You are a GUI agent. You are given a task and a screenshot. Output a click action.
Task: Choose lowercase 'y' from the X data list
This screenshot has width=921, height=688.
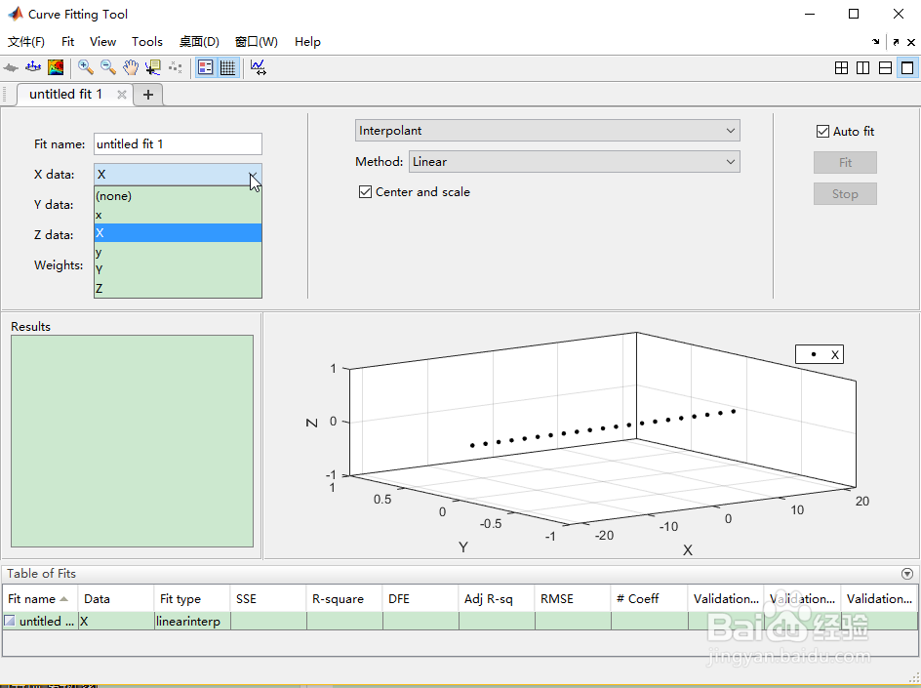pos(178,252)
